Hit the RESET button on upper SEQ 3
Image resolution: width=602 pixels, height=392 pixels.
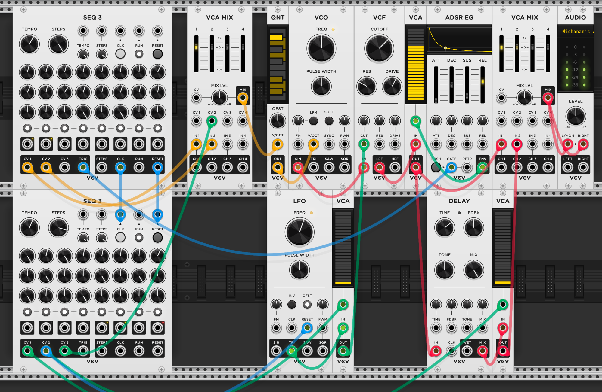pos(157,54)
